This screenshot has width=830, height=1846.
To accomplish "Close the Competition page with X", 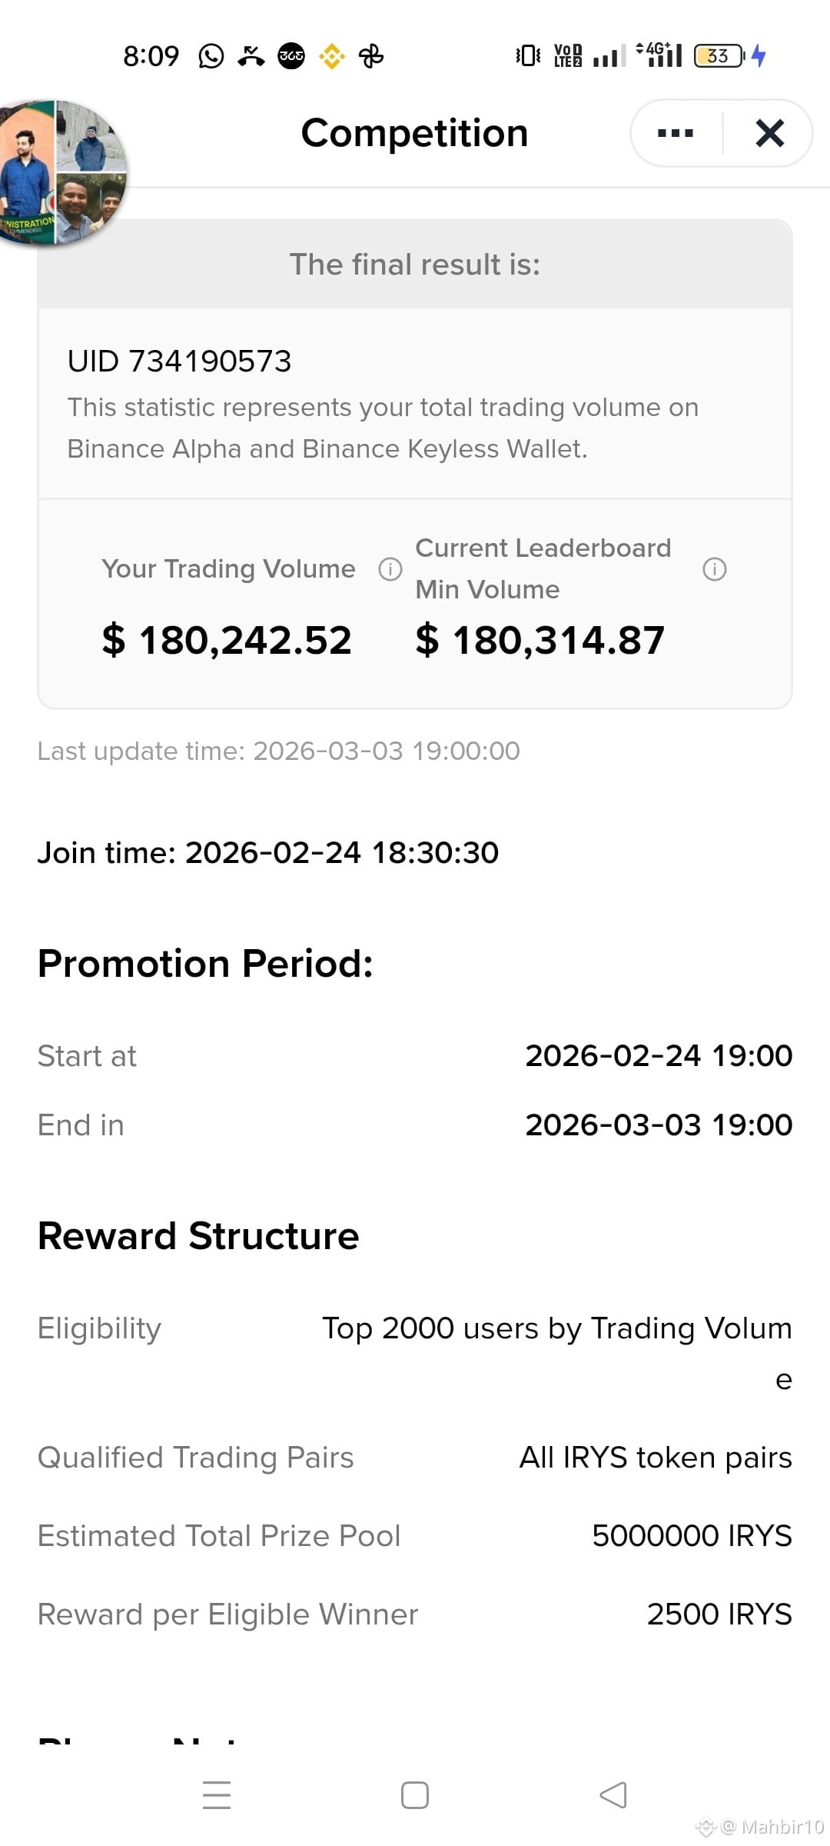I will (769, 133).
